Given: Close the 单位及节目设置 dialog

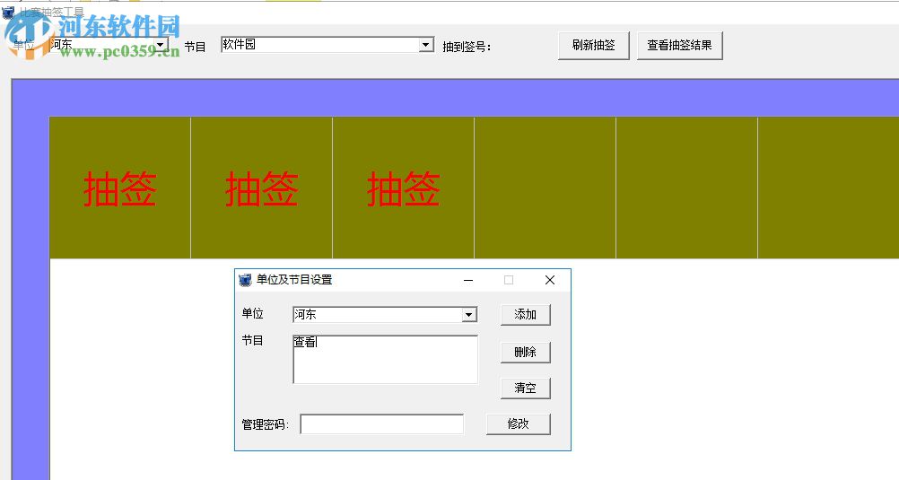Looking at the screenshot, I should 550,280.
